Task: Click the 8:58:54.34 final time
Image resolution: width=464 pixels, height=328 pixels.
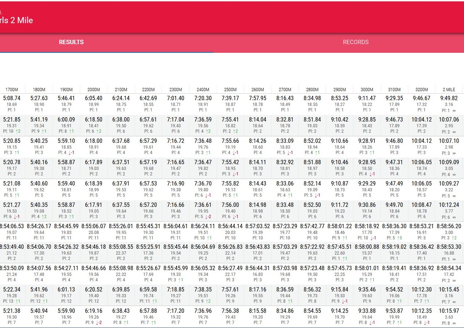Action: click(x=449, y=269)
